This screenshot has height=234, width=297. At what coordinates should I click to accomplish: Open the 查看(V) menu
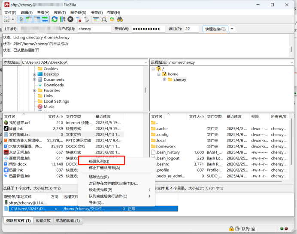pos(43,12)
